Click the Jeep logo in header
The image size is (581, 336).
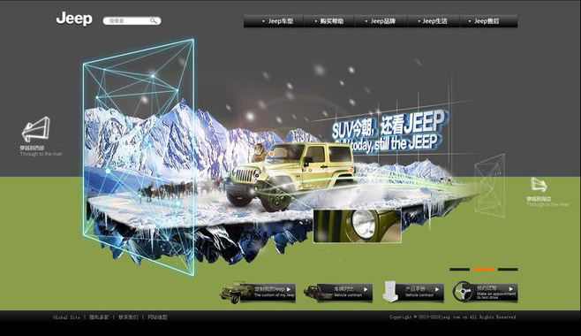click(74, 19)
